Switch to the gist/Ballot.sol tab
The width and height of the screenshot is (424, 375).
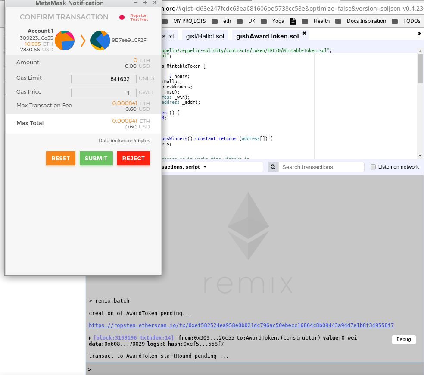pyautogui.click(x=205, y=36)
